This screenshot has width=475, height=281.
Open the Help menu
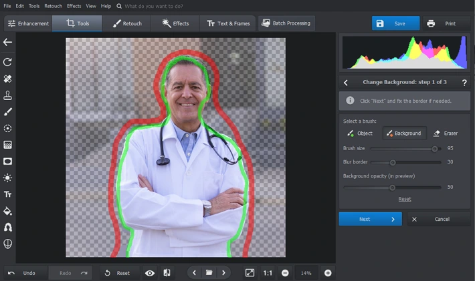(106, 6)
